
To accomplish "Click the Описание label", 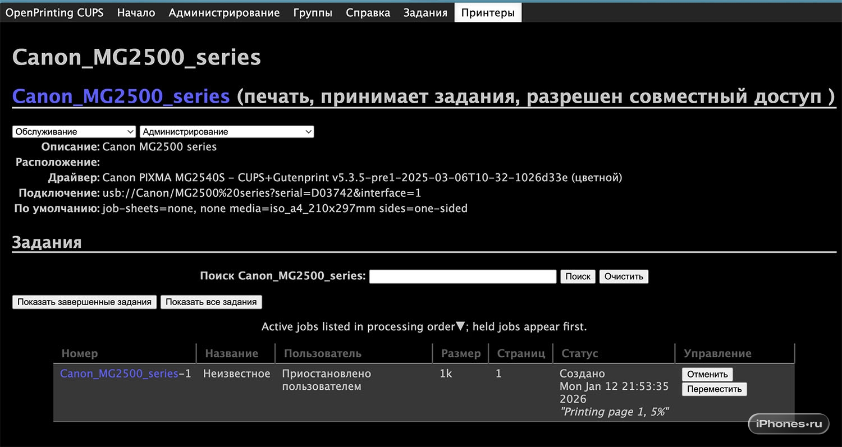I will pos(71,147).
